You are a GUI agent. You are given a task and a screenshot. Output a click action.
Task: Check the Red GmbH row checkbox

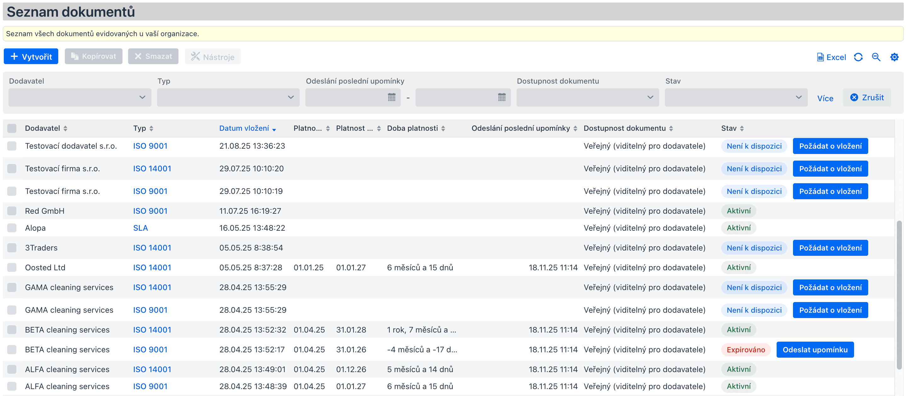tap(12, 211)
